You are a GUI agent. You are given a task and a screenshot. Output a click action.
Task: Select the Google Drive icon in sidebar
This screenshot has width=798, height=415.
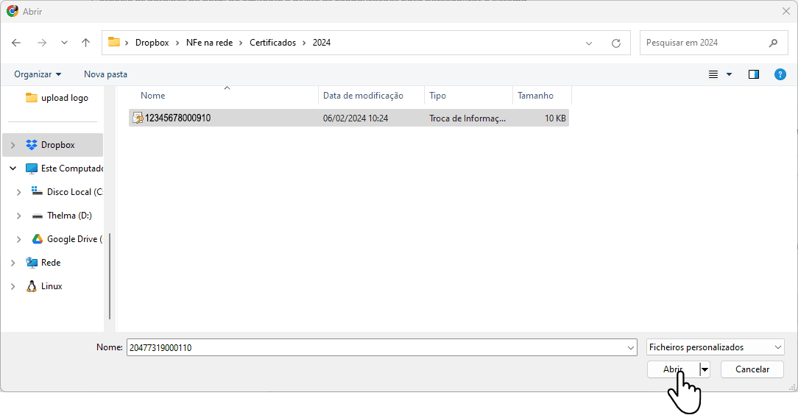[x=37, y=239]
